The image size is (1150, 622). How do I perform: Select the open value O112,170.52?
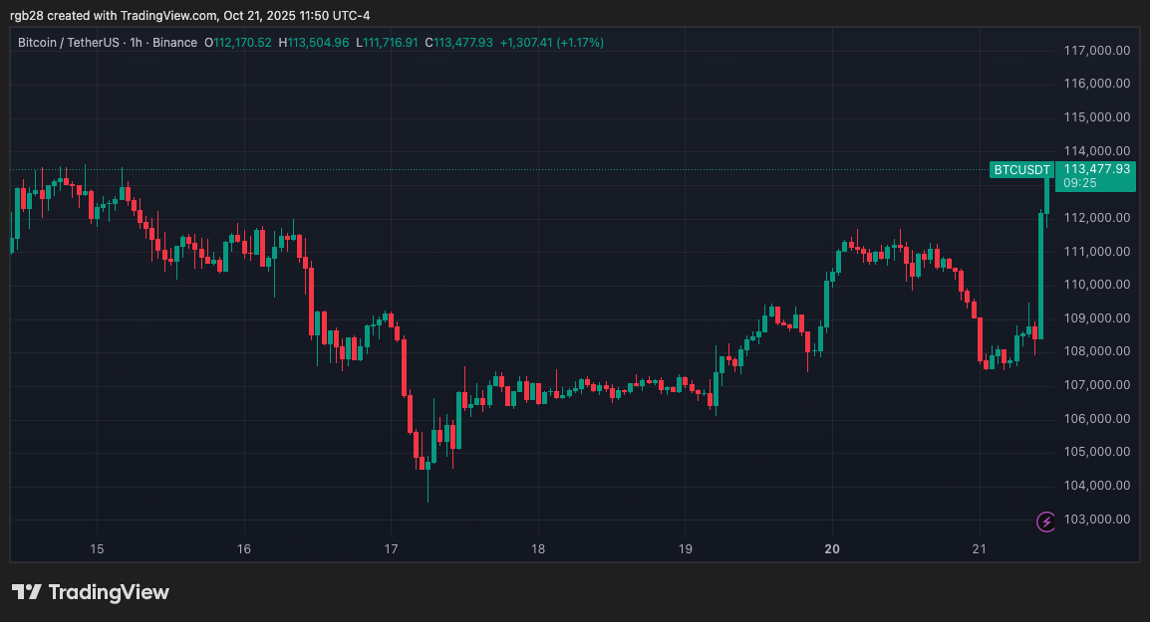[x=238, y=43]
